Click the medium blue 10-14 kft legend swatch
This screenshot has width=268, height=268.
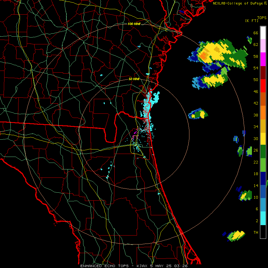pyautogui.click(x=263, y=191)
